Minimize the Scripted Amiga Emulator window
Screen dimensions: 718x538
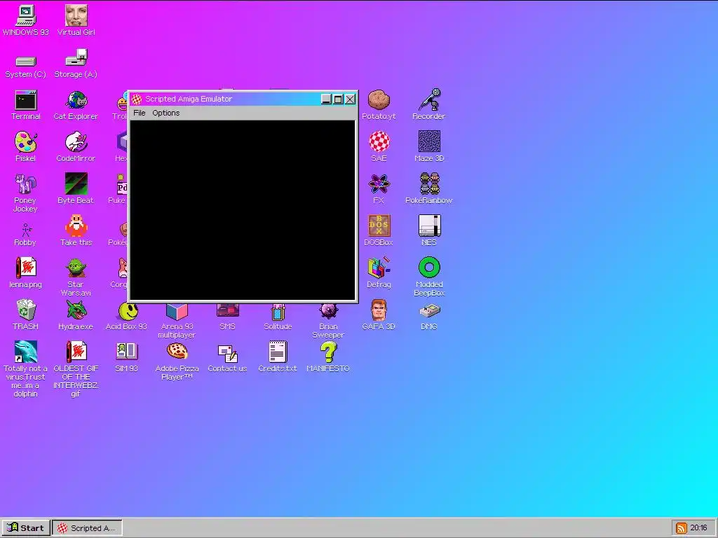click(x=326, y=99)
